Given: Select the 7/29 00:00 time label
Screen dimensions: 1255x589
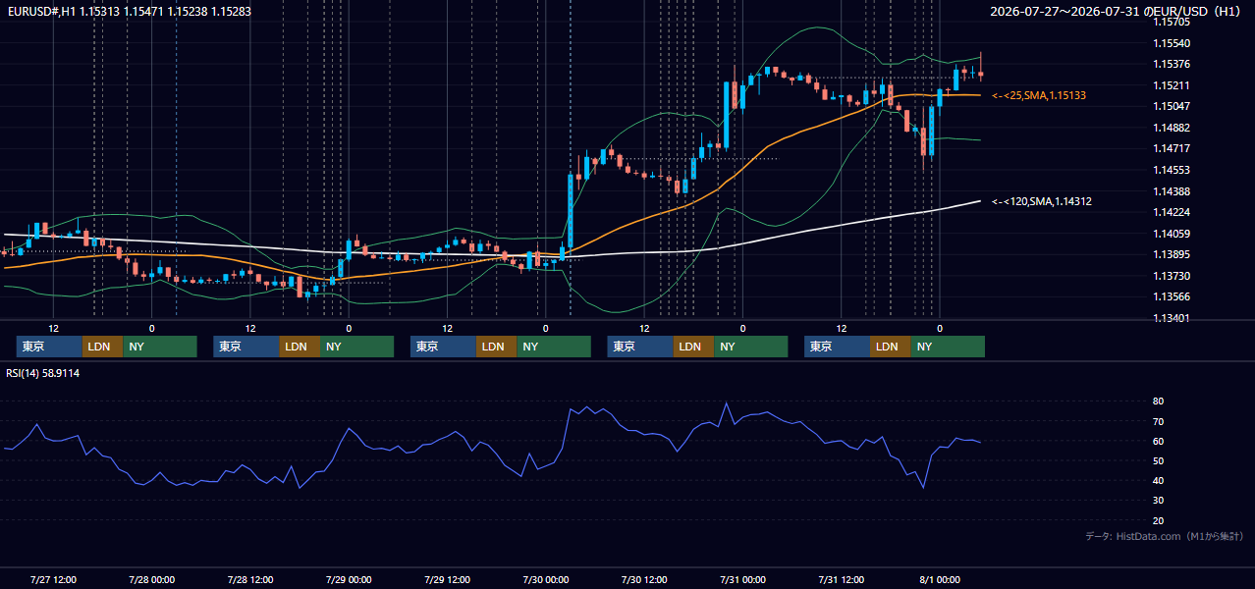Looking at the screenshot, I should (x=349, y=579).
